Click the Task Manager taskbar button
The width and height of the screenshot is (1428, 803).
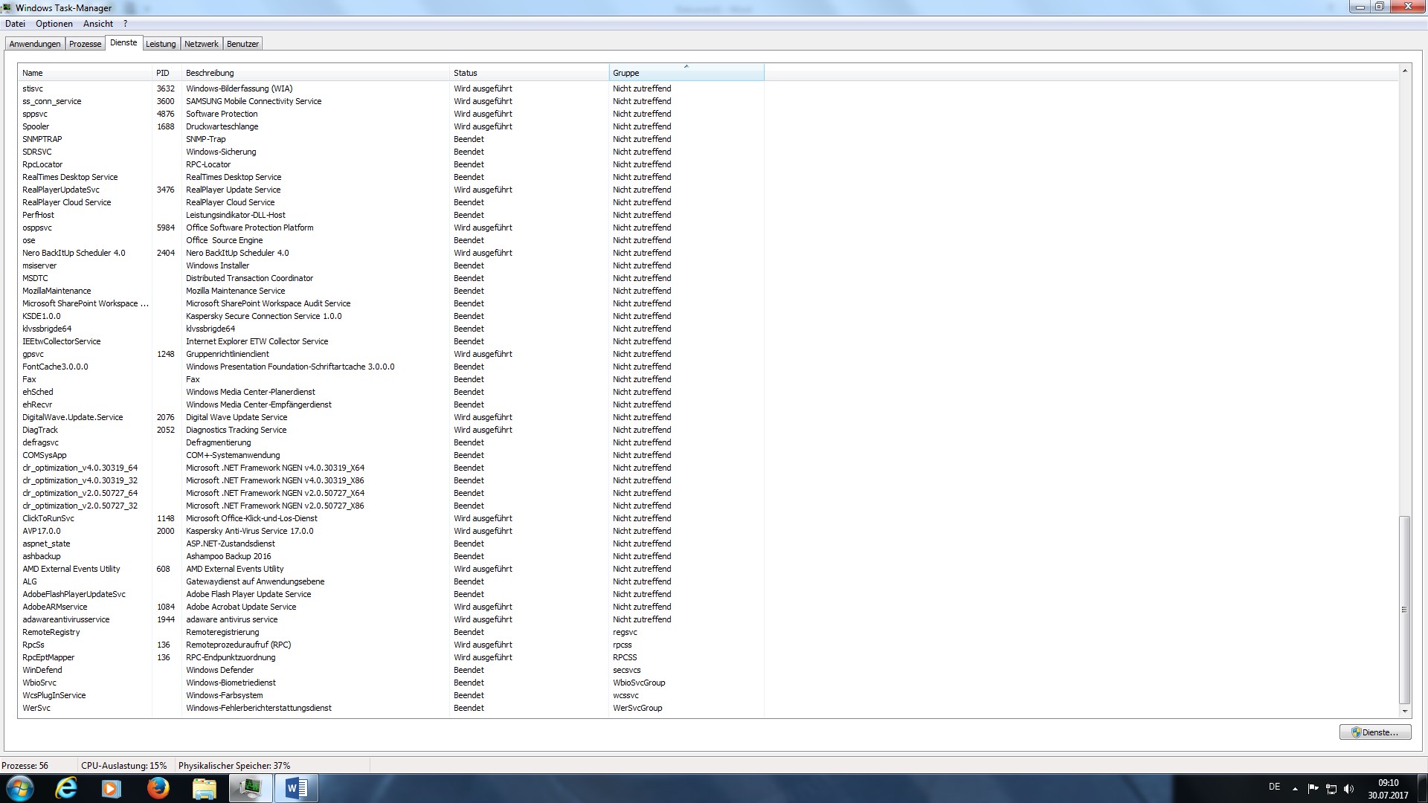(x=250, y=788)
